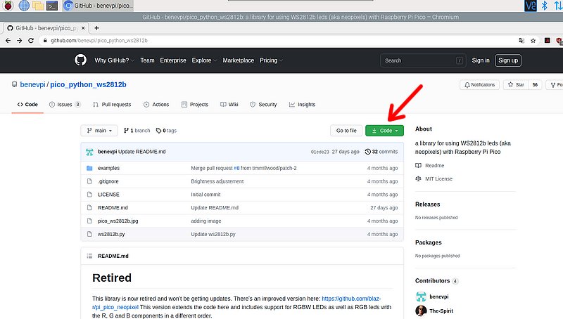563x319 pixels.
Task: Open the LICENSE file
Action: pyautogui.click(x=108, y=195)
